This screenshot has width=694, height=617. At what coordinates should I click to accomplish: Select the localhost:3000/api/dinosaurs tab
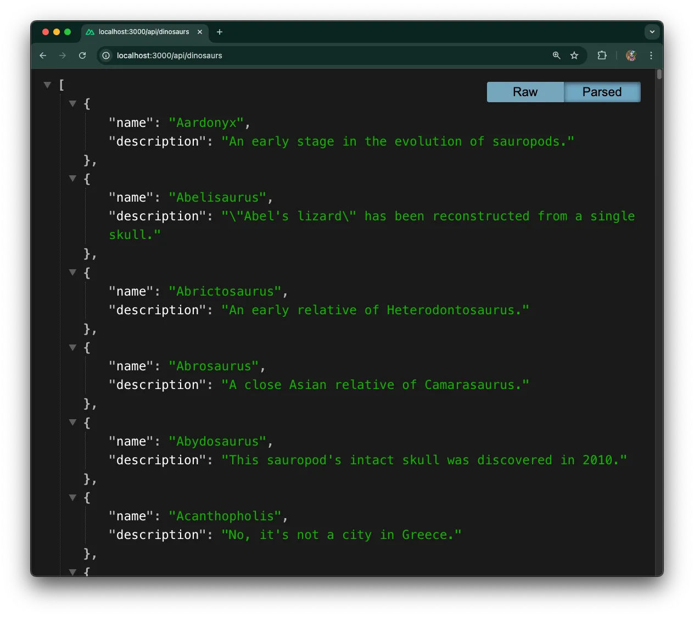pos(143,32)
